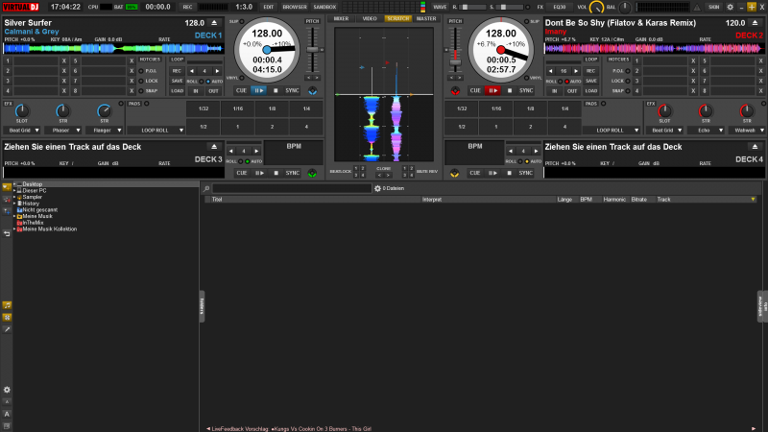Screen dimensions: 768x432
Task: Turn the master volume knob
Action: pos(596,8)
